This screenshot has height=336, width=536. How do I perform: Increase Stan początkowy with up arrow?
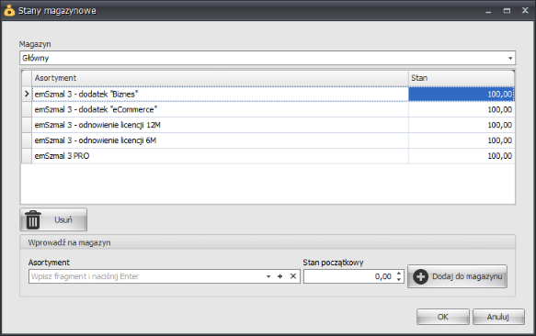(399, 274)
